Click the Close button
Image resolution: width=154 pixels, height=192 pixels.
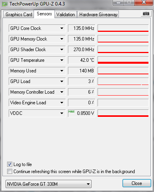(137, 183)
